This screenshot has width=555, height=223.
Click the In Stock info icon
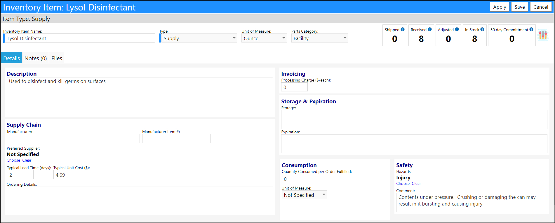(x=482, y=29)
